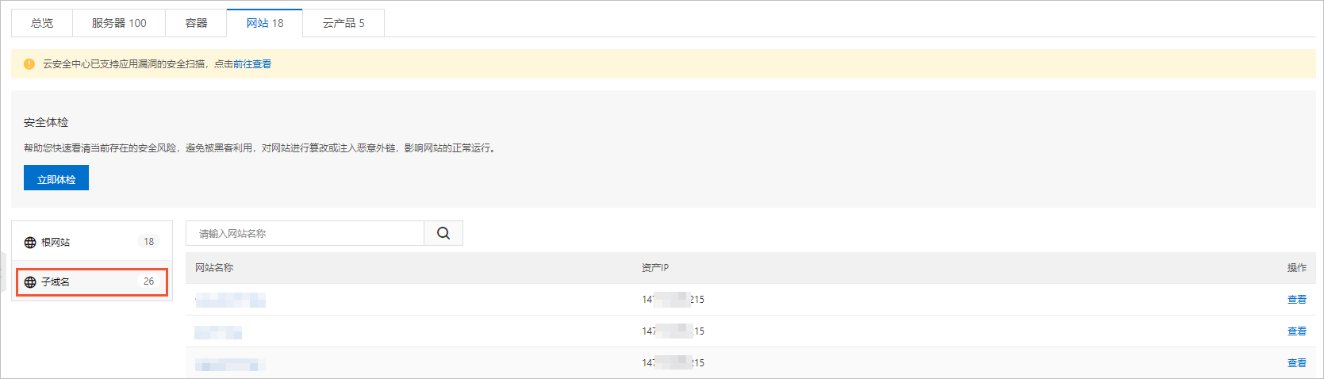Click globe icon beside 根网站
Screen dimensions: 1324x379
(30, 243)
